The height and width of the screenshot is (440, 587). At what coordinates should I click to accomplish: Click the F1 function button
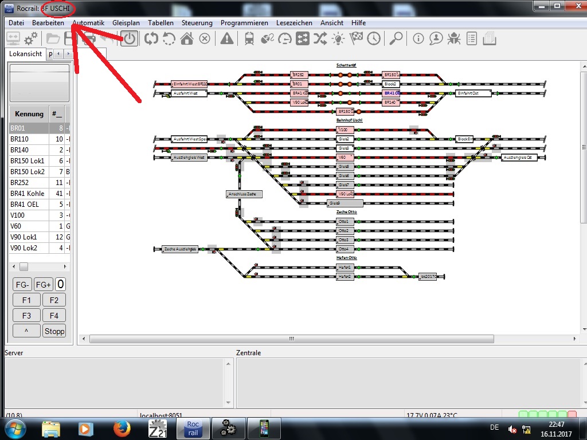[x=26, y=300]
